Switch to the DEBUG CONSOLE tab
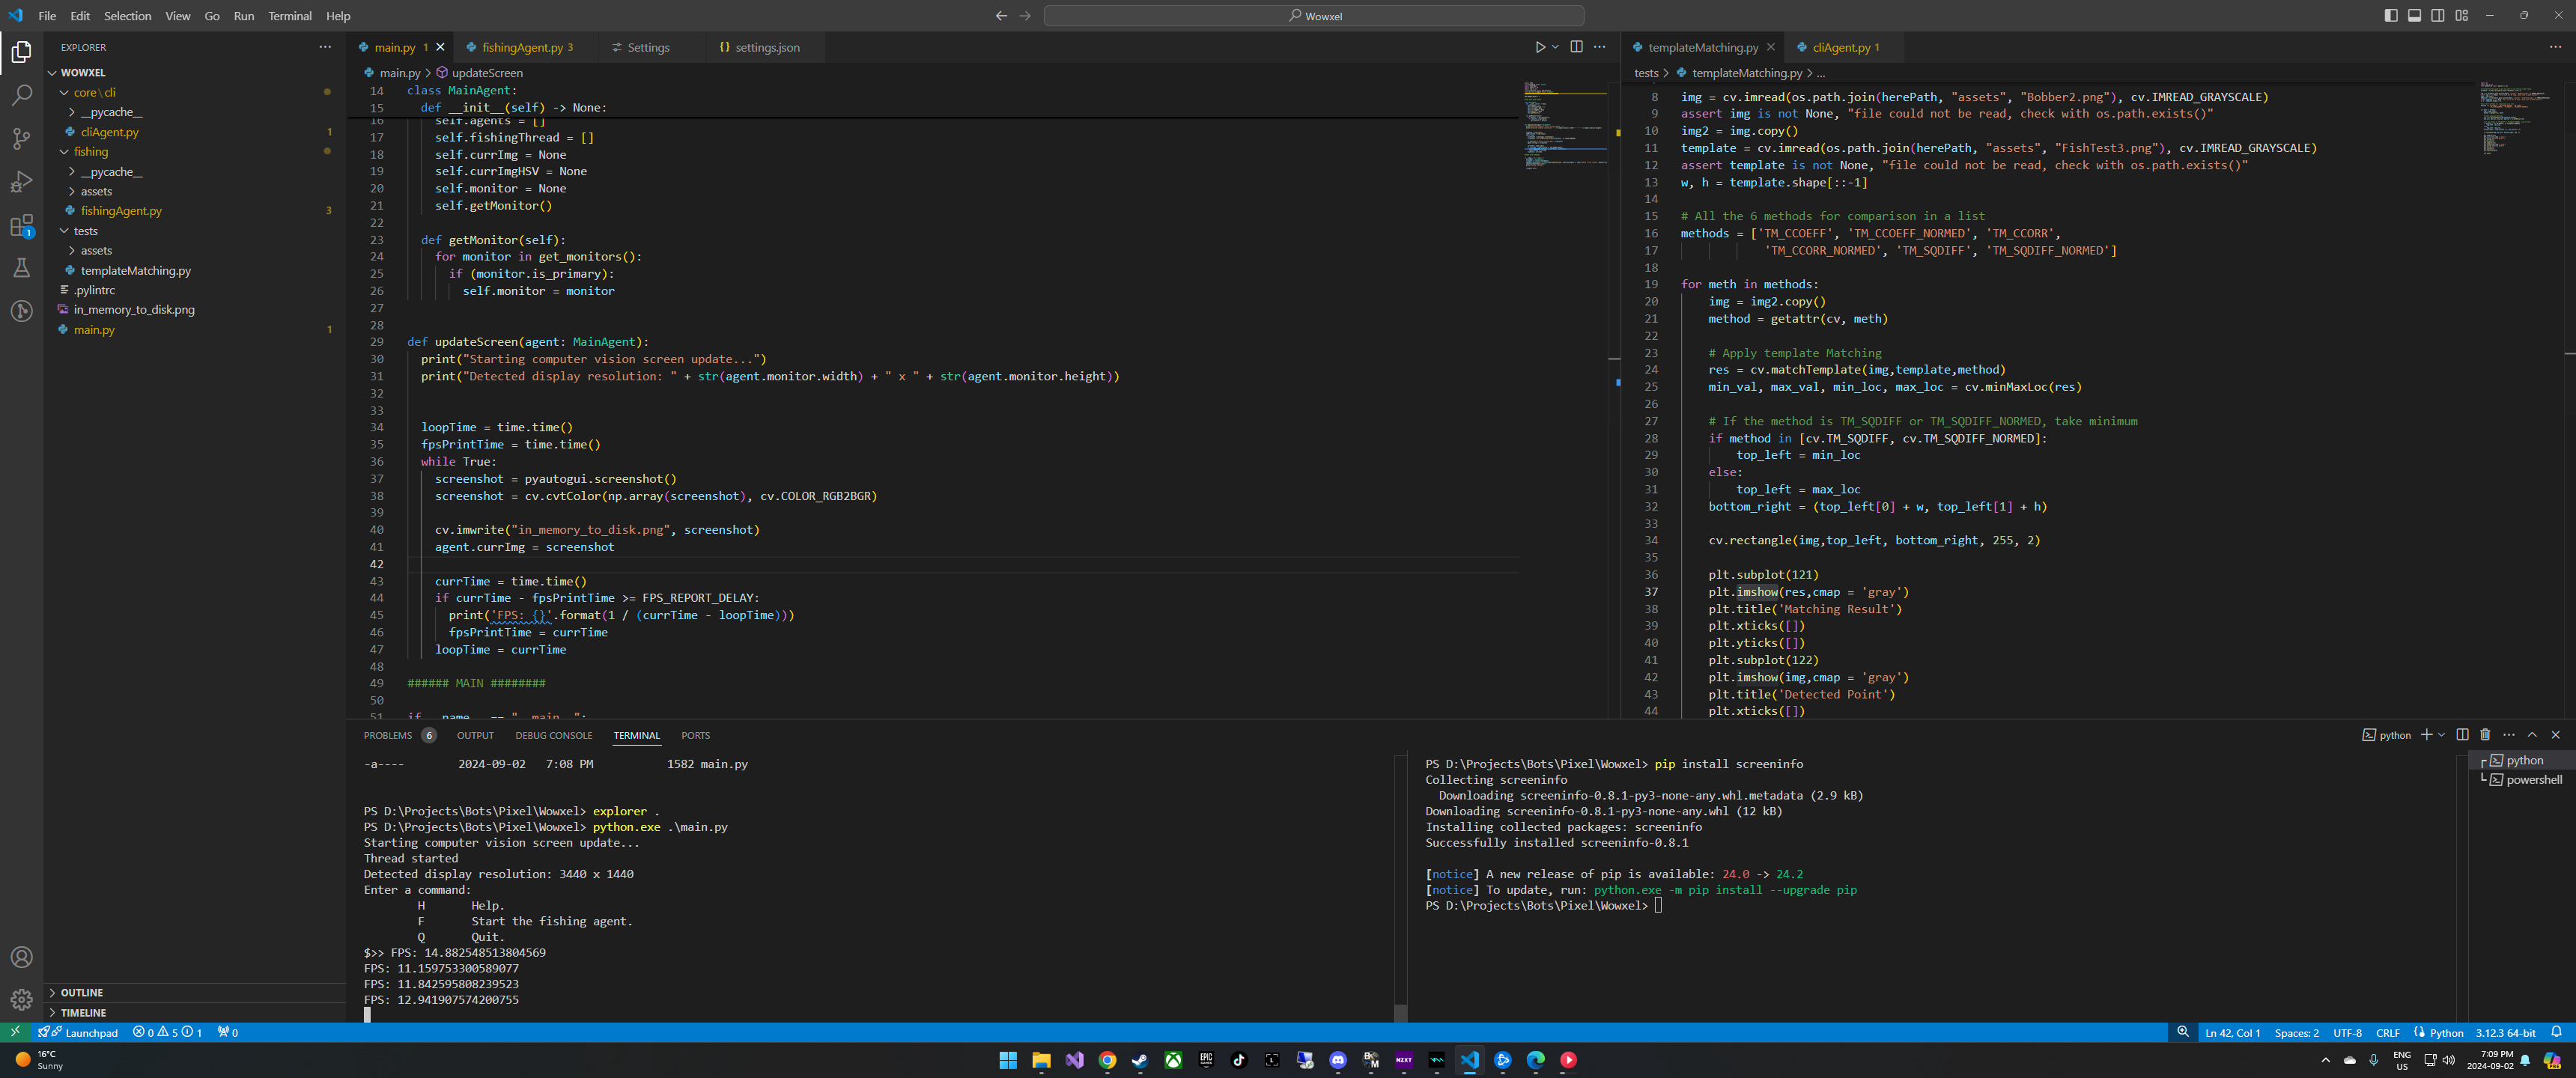The height and width of the screenshot is (1078, 2576). [x=553, y=736]
